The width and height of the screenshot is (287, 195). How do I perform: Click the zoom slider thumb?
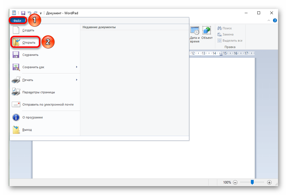tap(252, 182)
